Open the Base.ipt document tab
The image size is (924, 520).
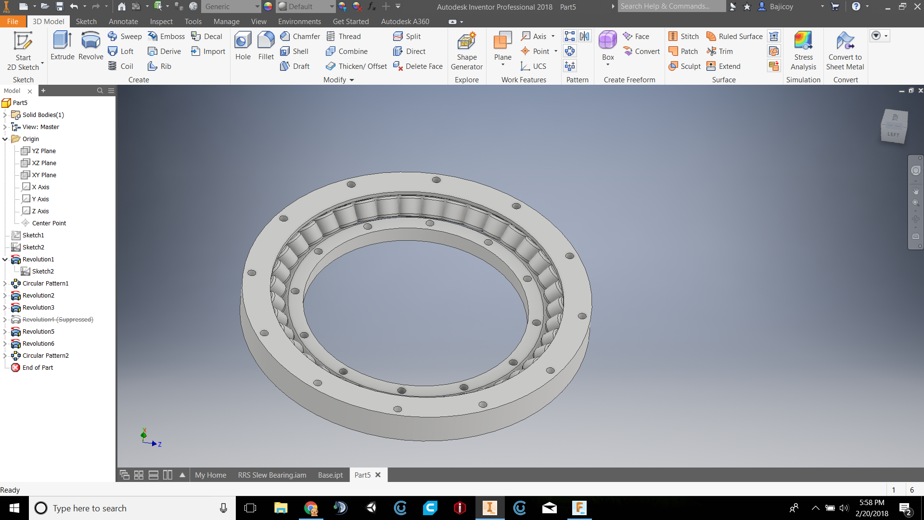pyautogui.click(x=330, y=475)
